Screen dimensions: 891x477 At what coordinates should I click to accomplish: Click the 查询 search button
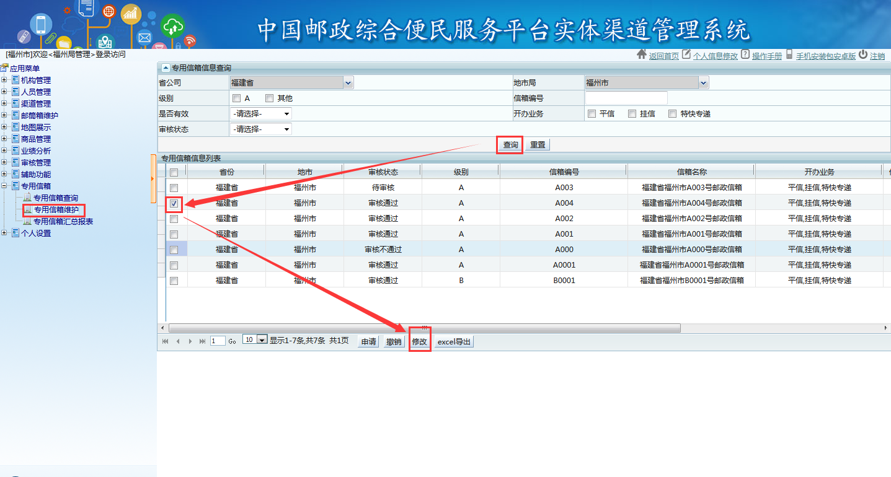pos(510,144)
